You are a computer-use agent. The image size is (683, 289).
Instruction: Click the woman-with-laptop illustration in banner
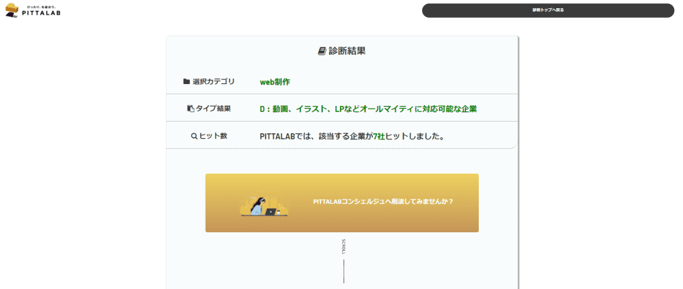[264, 206]
